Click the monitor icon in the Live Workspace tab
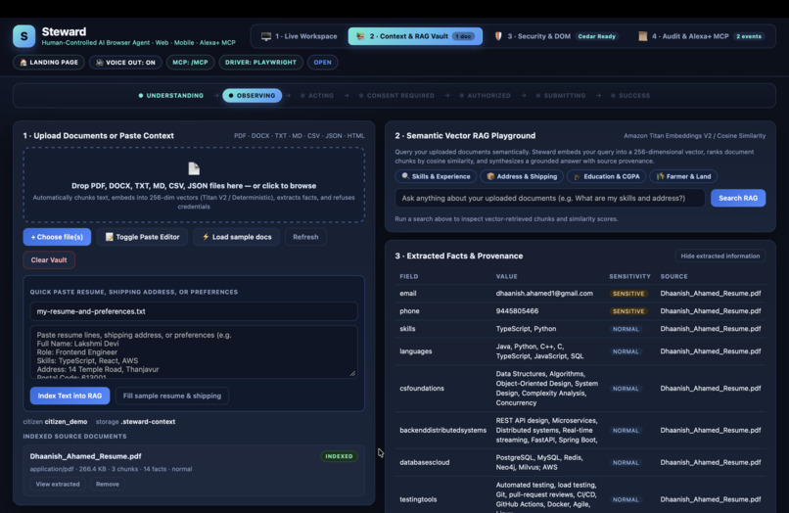Viewport: 789px width, 513px height. click(x=266, y=36)
